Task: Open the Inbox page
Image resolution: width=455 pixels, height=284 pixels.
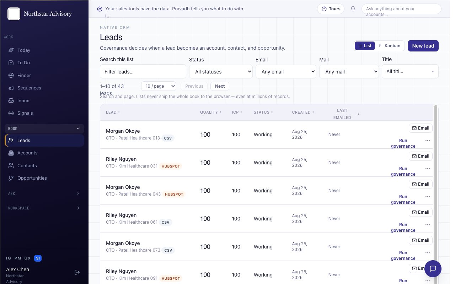Action: (x=44, y=100)
